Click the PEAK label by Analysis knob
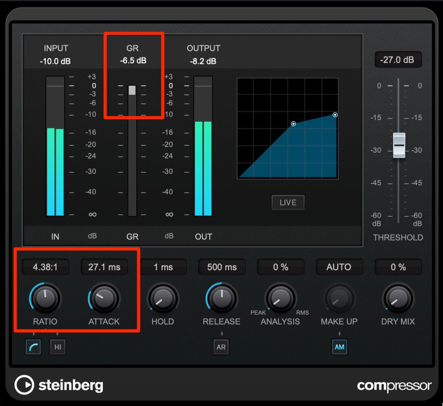This screenshot has height=406, width=443. point(258,313)
